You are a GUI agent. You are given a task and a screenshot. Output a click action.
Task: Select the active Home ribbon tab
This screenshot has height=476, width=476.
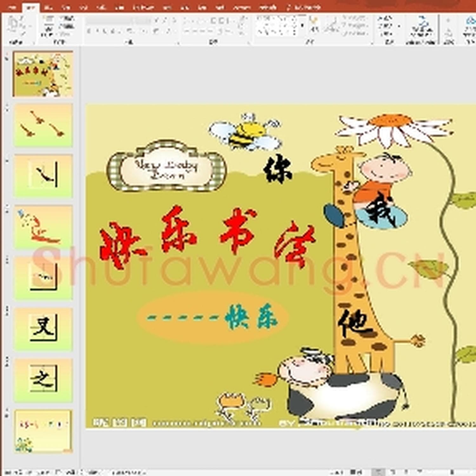click(x=30, y=7)
